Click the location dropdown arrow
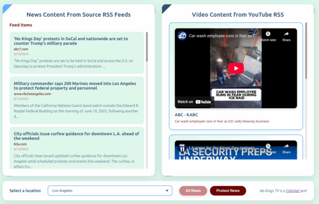This screenshot has height=204, width=319. (x=167, y=191)
